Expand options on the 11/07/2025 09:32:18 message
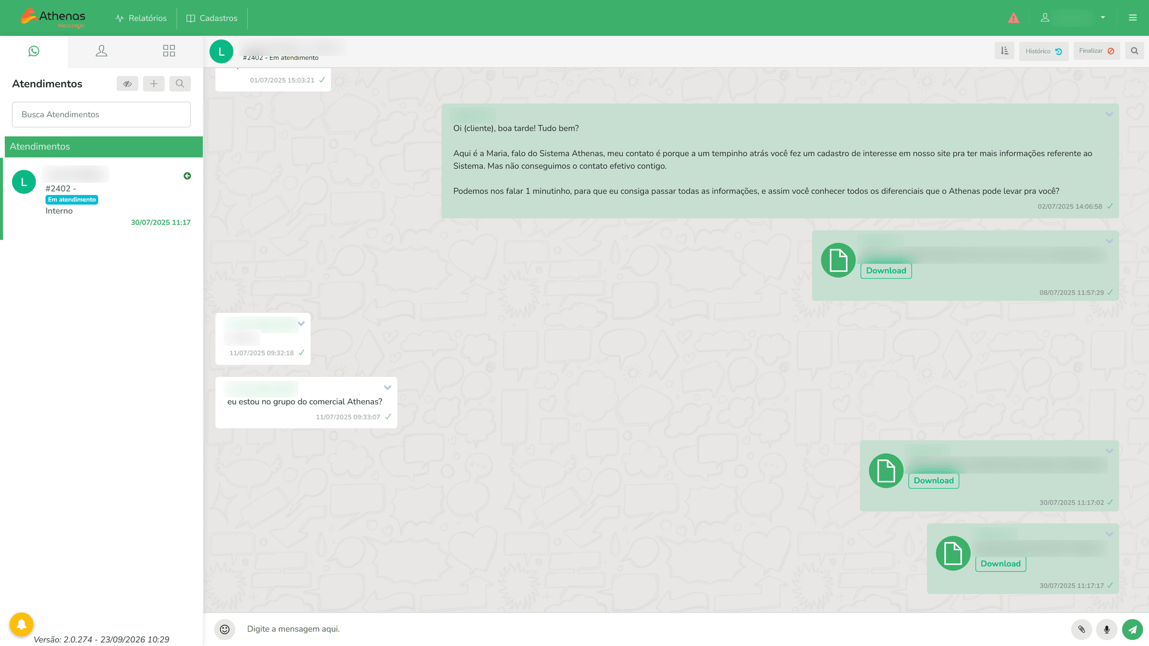1149x646 pixels. coord(302,324)
